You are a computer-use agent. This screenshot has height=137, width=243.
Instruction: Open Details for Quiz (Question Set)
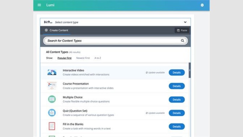tap(177, 113)
